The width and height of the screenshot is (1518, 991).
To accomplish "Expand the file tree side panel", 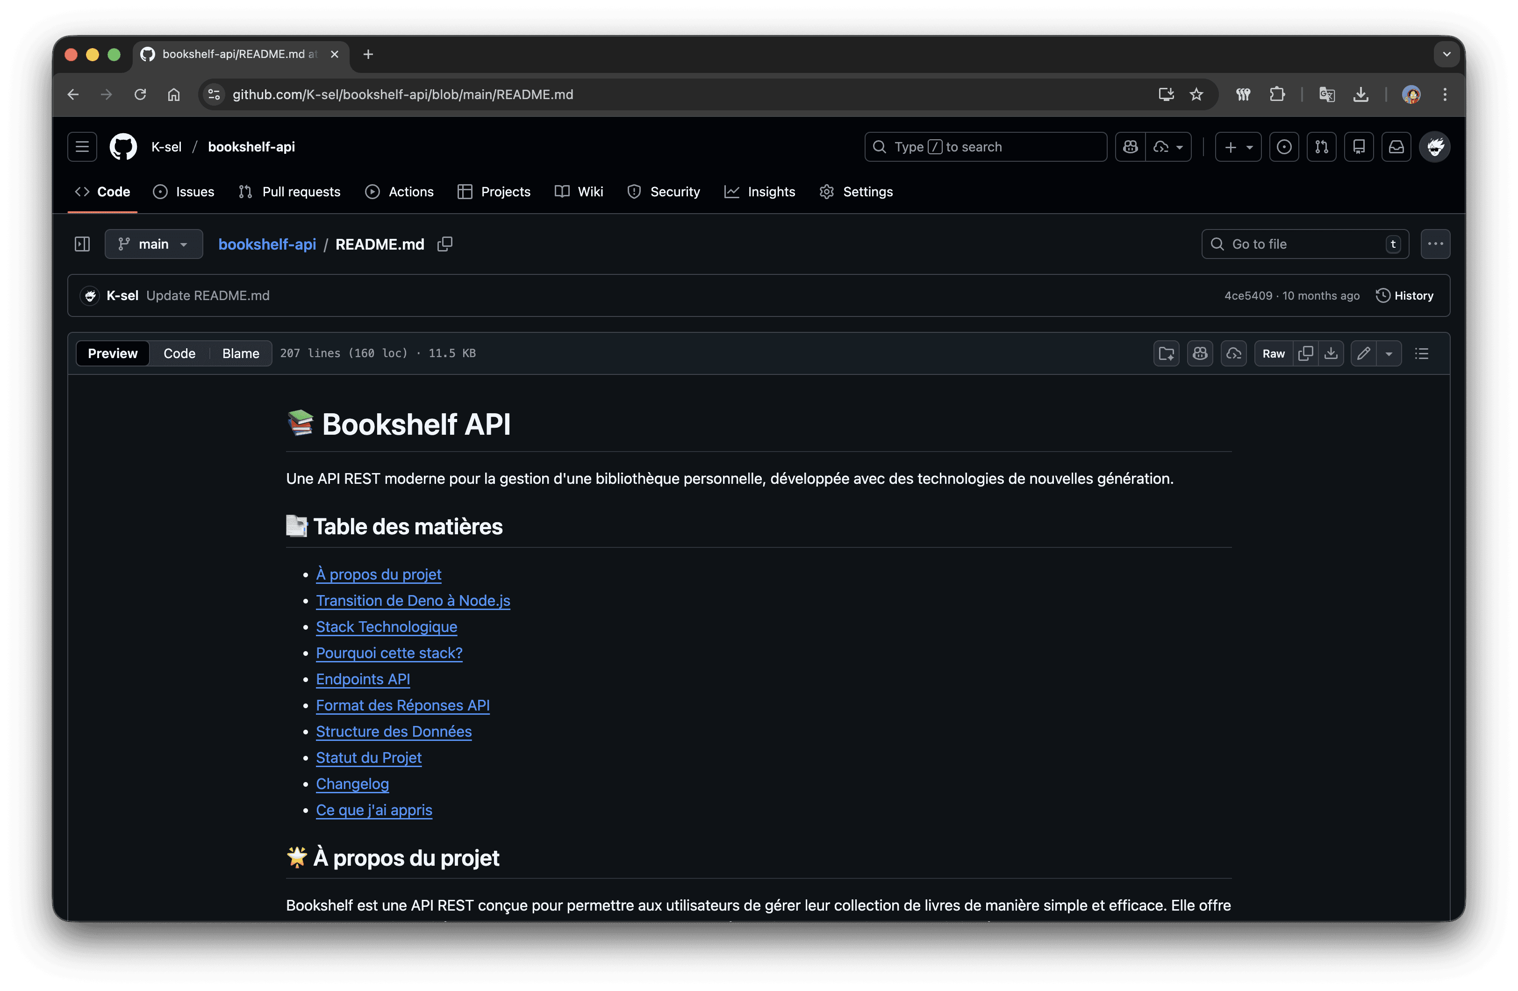I will 82,244.
